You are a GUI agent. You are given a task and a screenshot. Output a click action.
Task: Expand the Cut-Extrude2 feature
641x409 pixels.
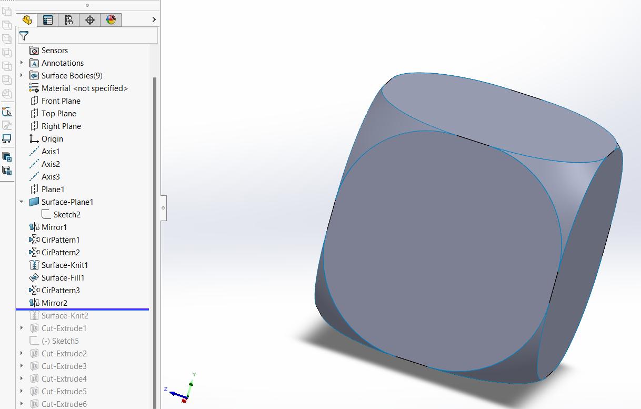point(22,354)
